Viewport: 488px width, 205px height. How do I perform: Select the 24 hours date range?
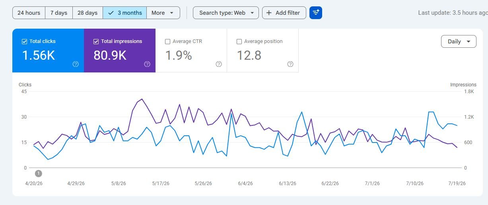click(29, 13)
